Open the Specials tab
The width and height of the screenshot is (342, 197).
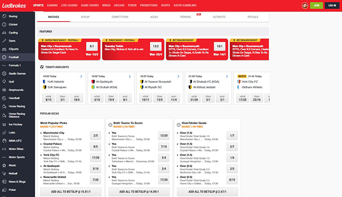coord(253,17)
